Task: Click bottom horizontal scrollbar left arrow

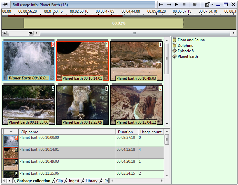Action: (x=112, y=180)
